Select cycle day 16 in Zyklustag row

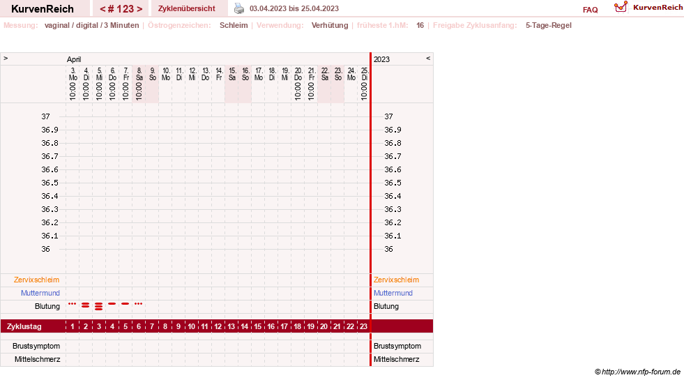coord(271,326)
